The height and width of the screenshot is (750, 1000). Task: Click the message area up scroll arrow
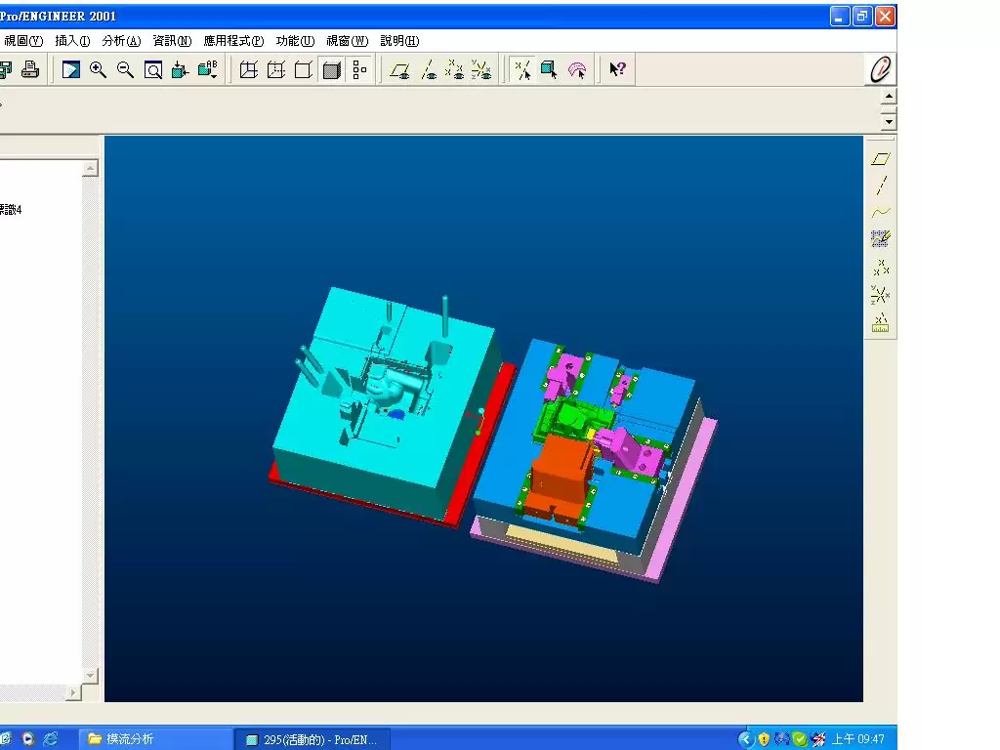(888, 96)
